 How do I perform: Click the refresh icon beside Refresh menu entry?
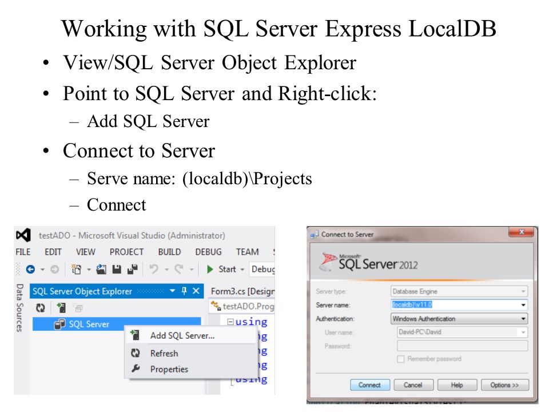[136, 353]
